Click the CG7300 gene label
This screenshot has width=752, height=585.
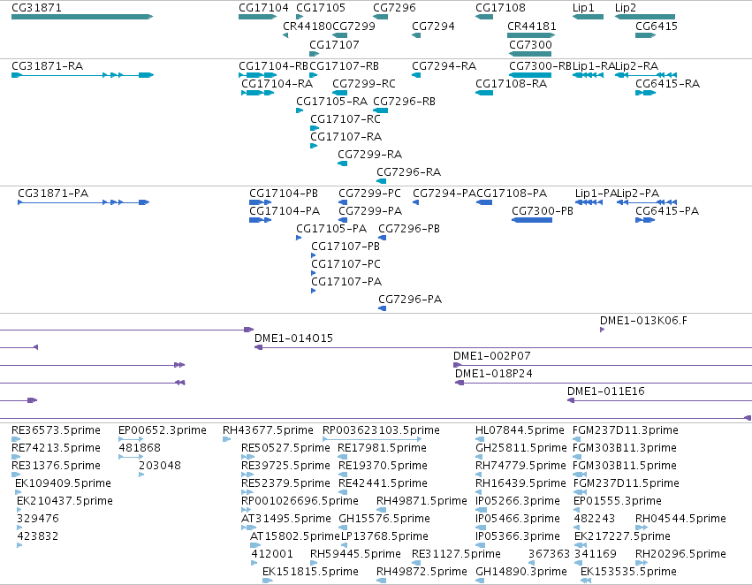(530, 44)
